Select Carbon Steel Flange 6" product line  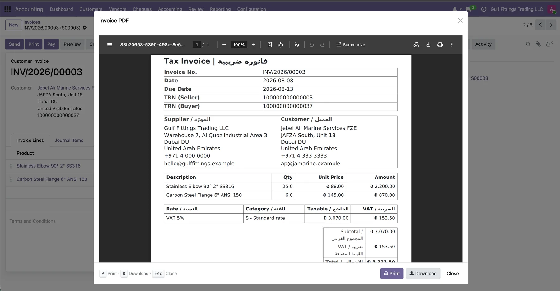coord(52,179)
